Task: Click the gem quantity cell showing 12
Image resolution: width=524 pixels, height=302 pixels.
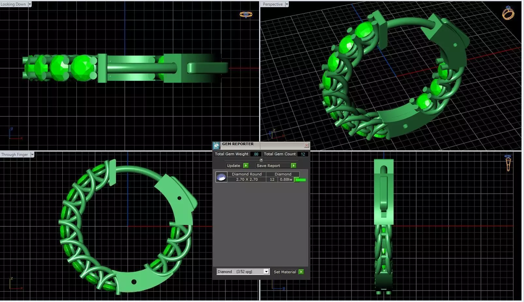Action: 272,179
